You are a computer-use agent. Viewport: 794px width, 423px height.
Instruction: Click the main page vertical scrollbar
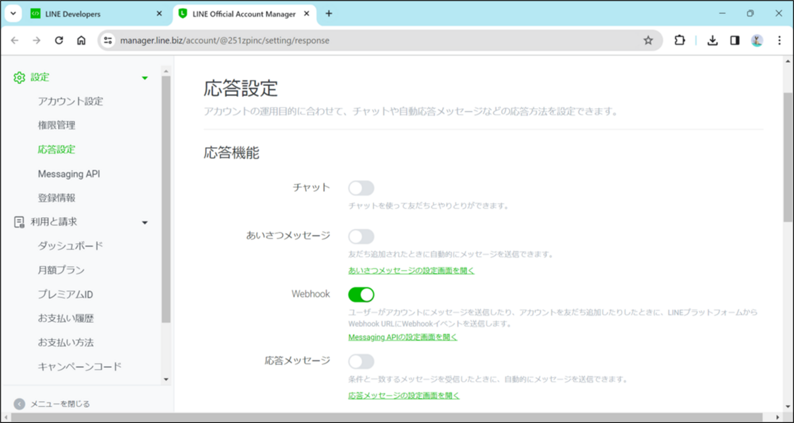tap(788, 156)
